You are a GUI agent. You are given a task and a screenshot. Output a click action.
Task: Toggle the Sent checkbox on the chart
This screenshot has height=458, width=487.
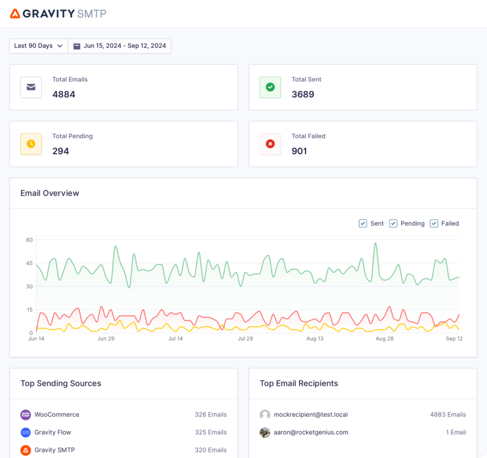click(x=363, y=223)
